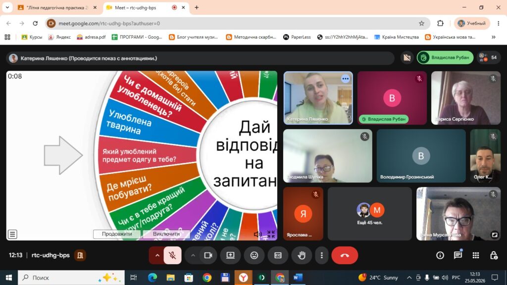Open the adresa.pdf bookmark
Viewport: 507px width, 285px height.
(91, 37)
